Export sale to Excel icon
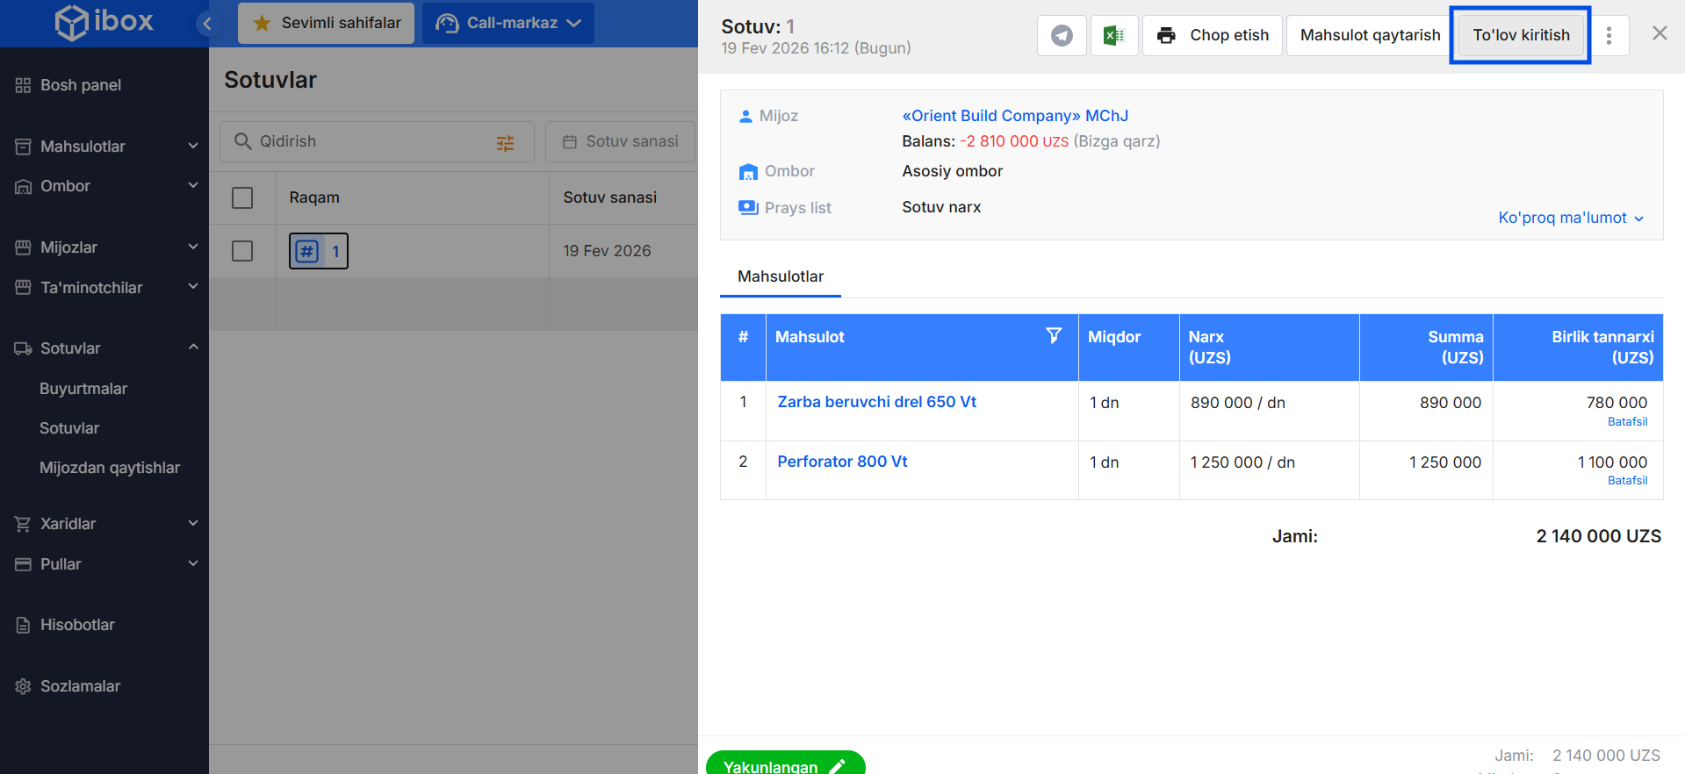The width and height of the screenshot is (1685, 774). click(1113, 36)
